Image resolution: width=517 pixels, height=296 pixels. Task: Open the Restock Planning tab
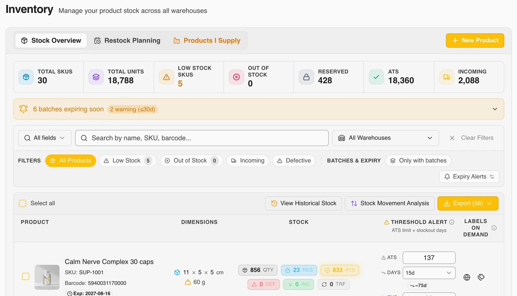127,41
